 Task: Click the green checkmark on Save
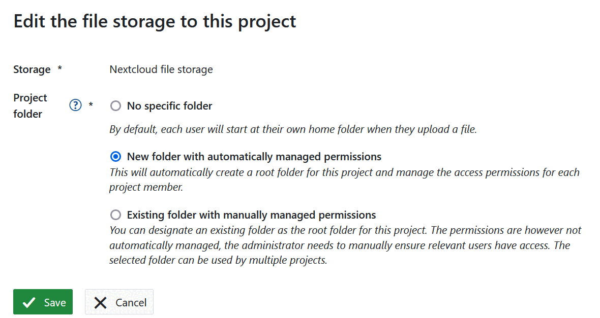[29, 302]
